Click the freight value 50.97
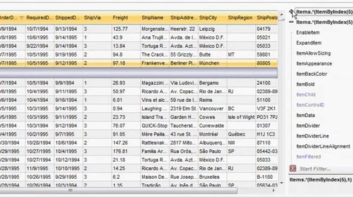 point(126,91)
